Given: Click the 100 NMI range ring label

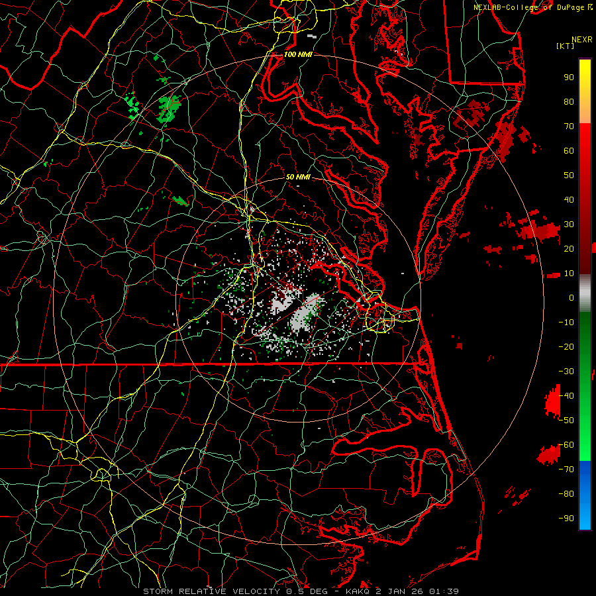Looking at the screenshot, I should pos(298,54).
